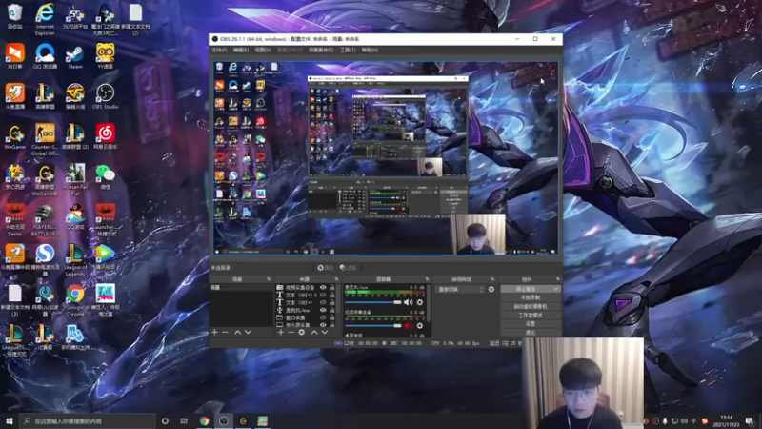The height and width of the screenshot is (429, 762).
Task: Remove the selected source with minus icon
Action: coord(291,332)
